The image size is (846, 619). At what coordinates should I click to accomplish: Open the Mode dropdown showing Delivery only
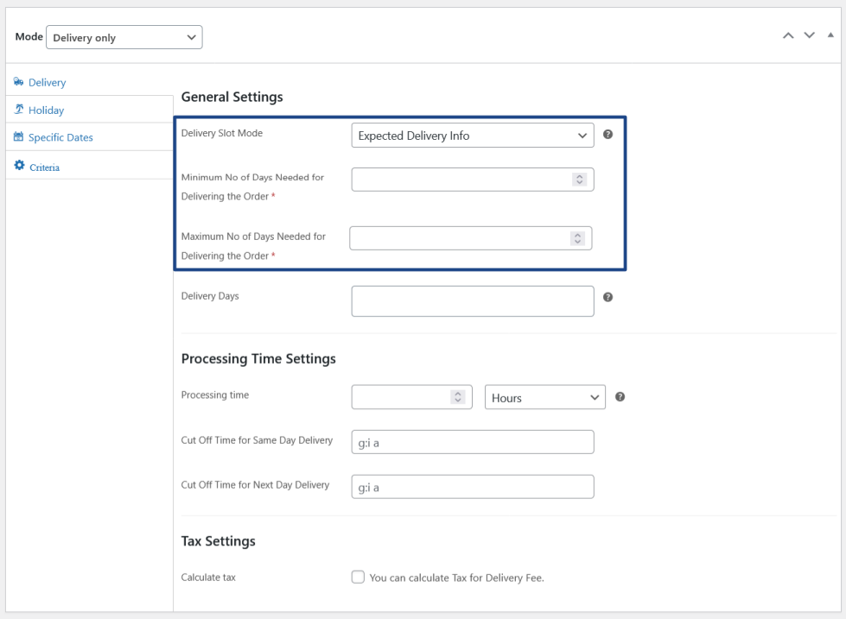124,37
